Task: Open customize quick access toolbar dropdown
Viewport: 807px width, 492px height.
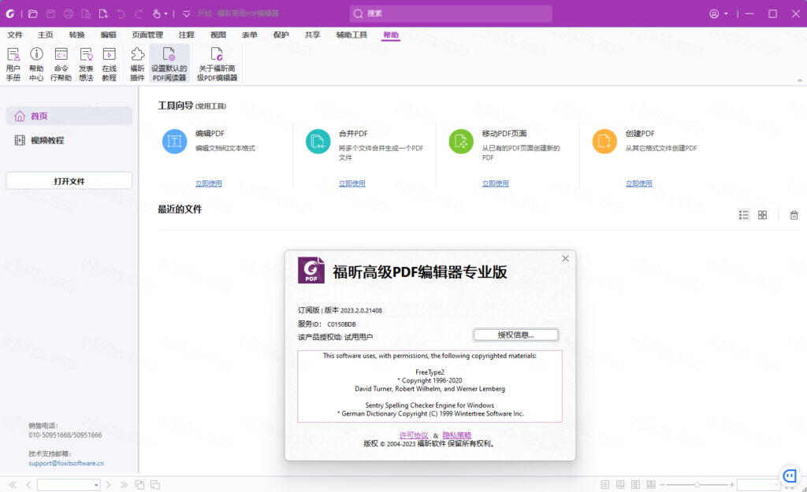Action: (x=186, y=14)
